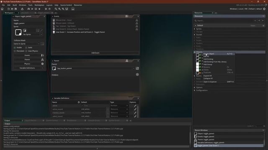Screen dimensions: 268x150
Task: Add a child with the plus circle icon
Action: pyautogui.click(x=137, y=75)
